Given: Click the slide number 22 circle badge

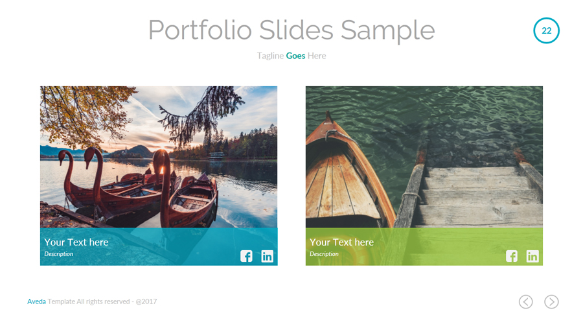Looking at the screenshot, I should point(547,30).
